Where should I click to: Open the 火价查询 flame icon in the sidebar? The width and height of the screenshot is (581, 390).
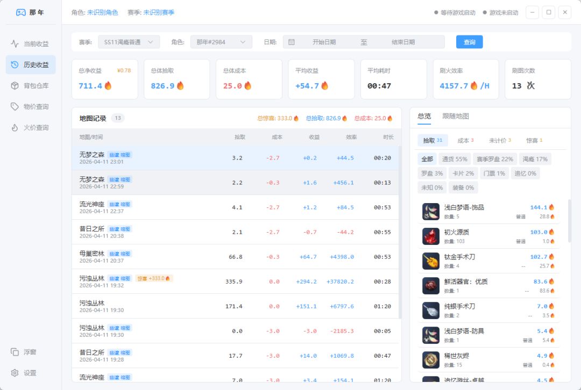15,128
